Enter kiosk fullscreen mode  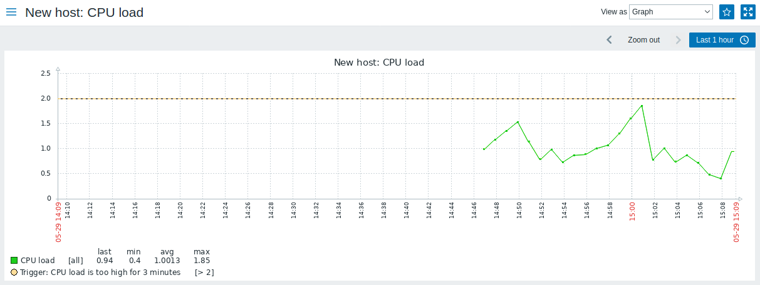pos(747,12)
